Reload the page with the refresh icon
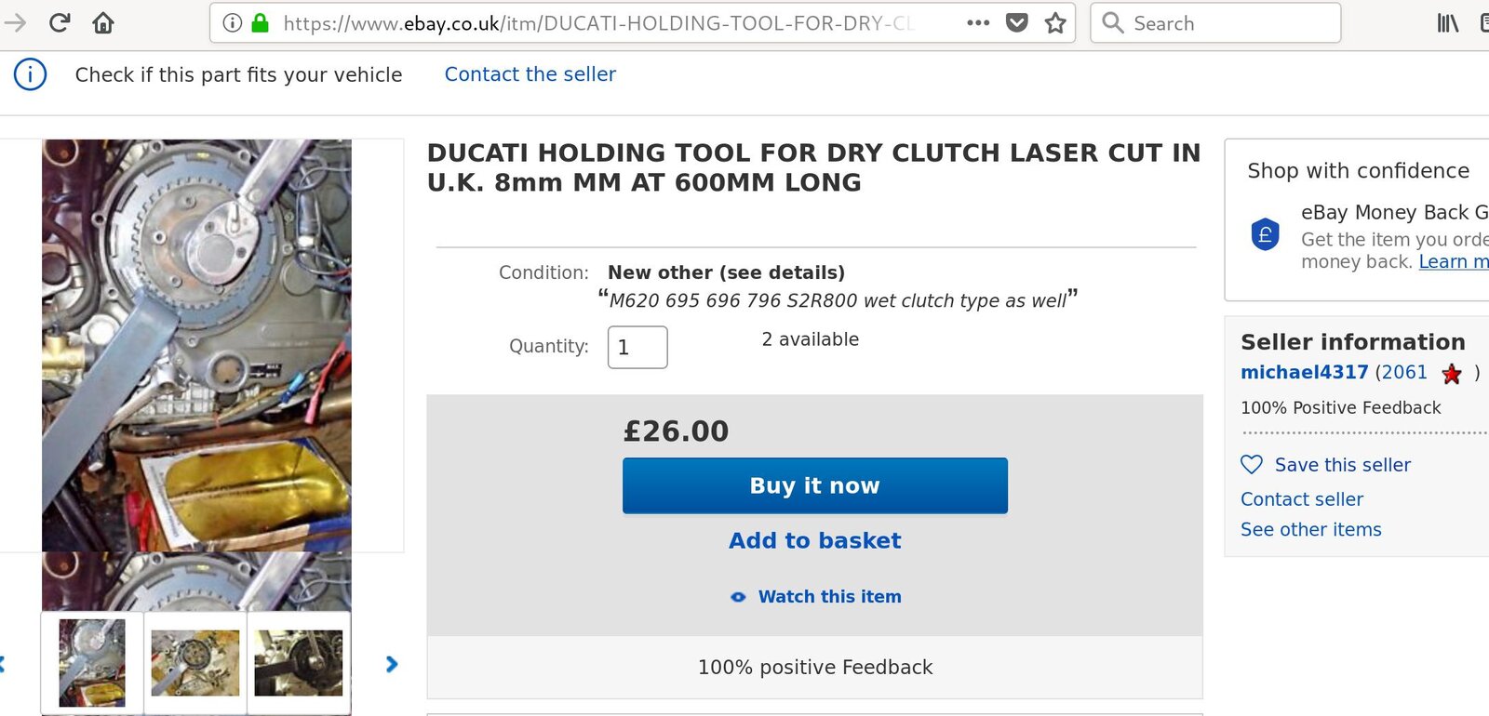 point(60,23)
